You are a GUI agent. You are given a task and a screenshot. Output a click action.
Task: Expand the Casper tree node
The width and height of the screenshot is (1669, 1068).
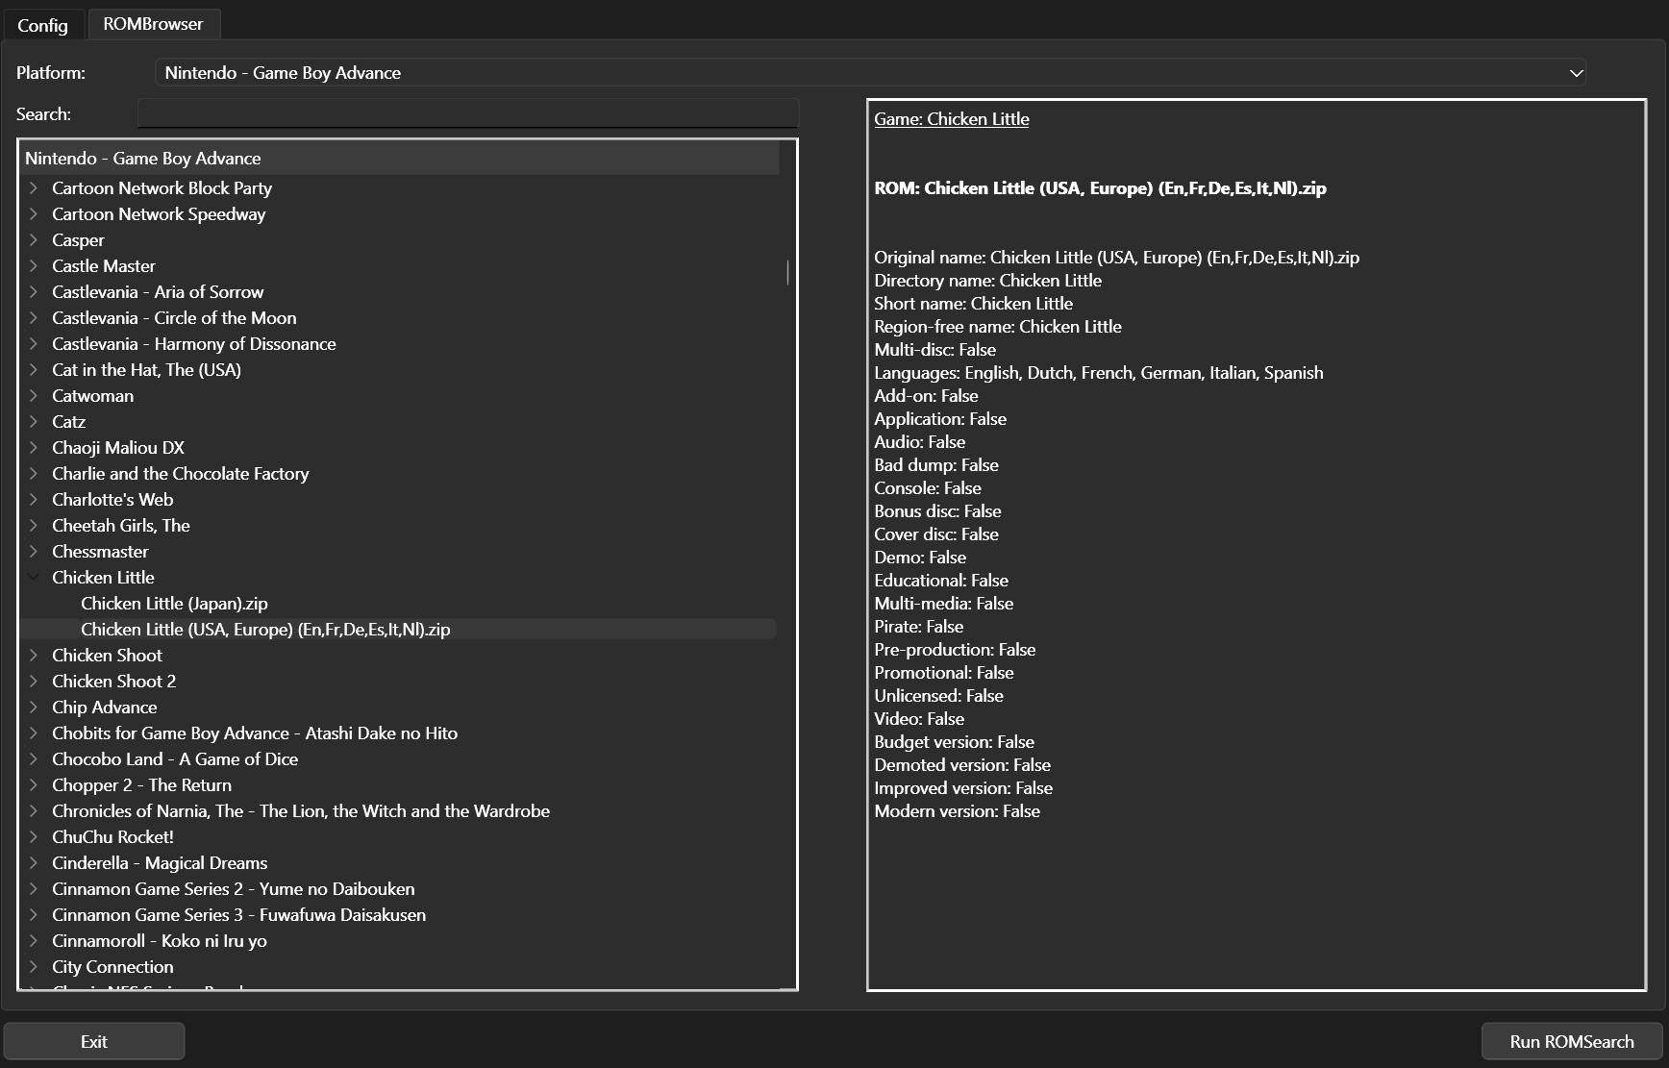click(x=33, y=240)
